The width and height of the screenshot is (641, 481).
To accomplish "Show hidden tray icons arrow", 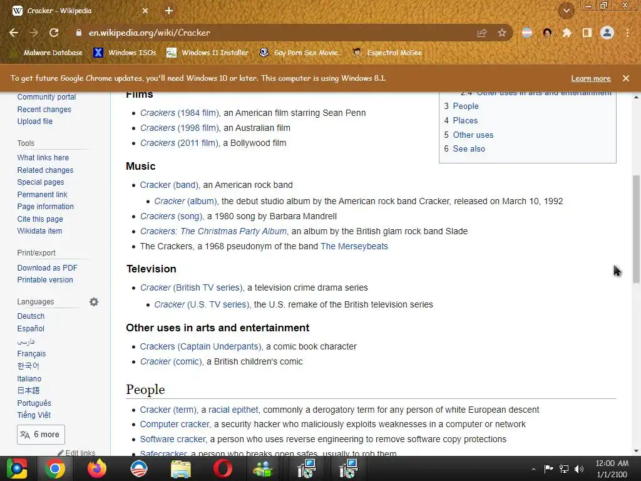I will pyautogui.click(x=533, y=469).
